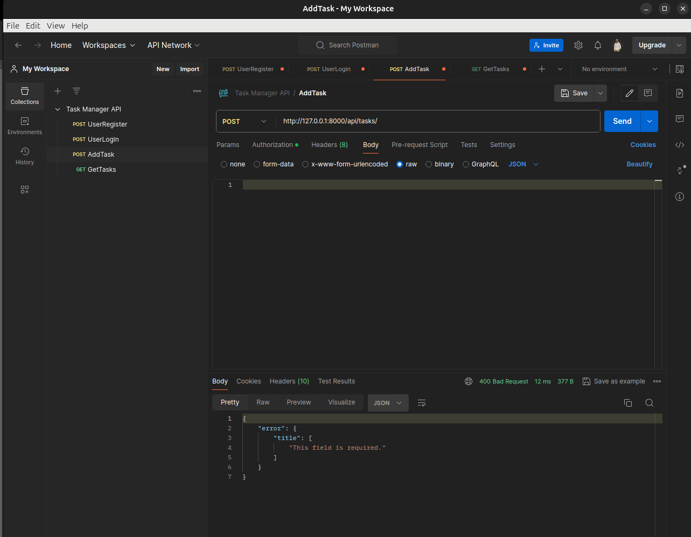Open the raw body JSON language dropdown

click(524, 164)
